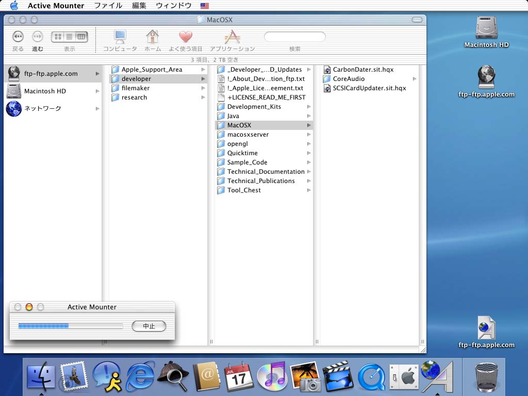Click the 中止 (Cancel) button

[x=149, y=326]
